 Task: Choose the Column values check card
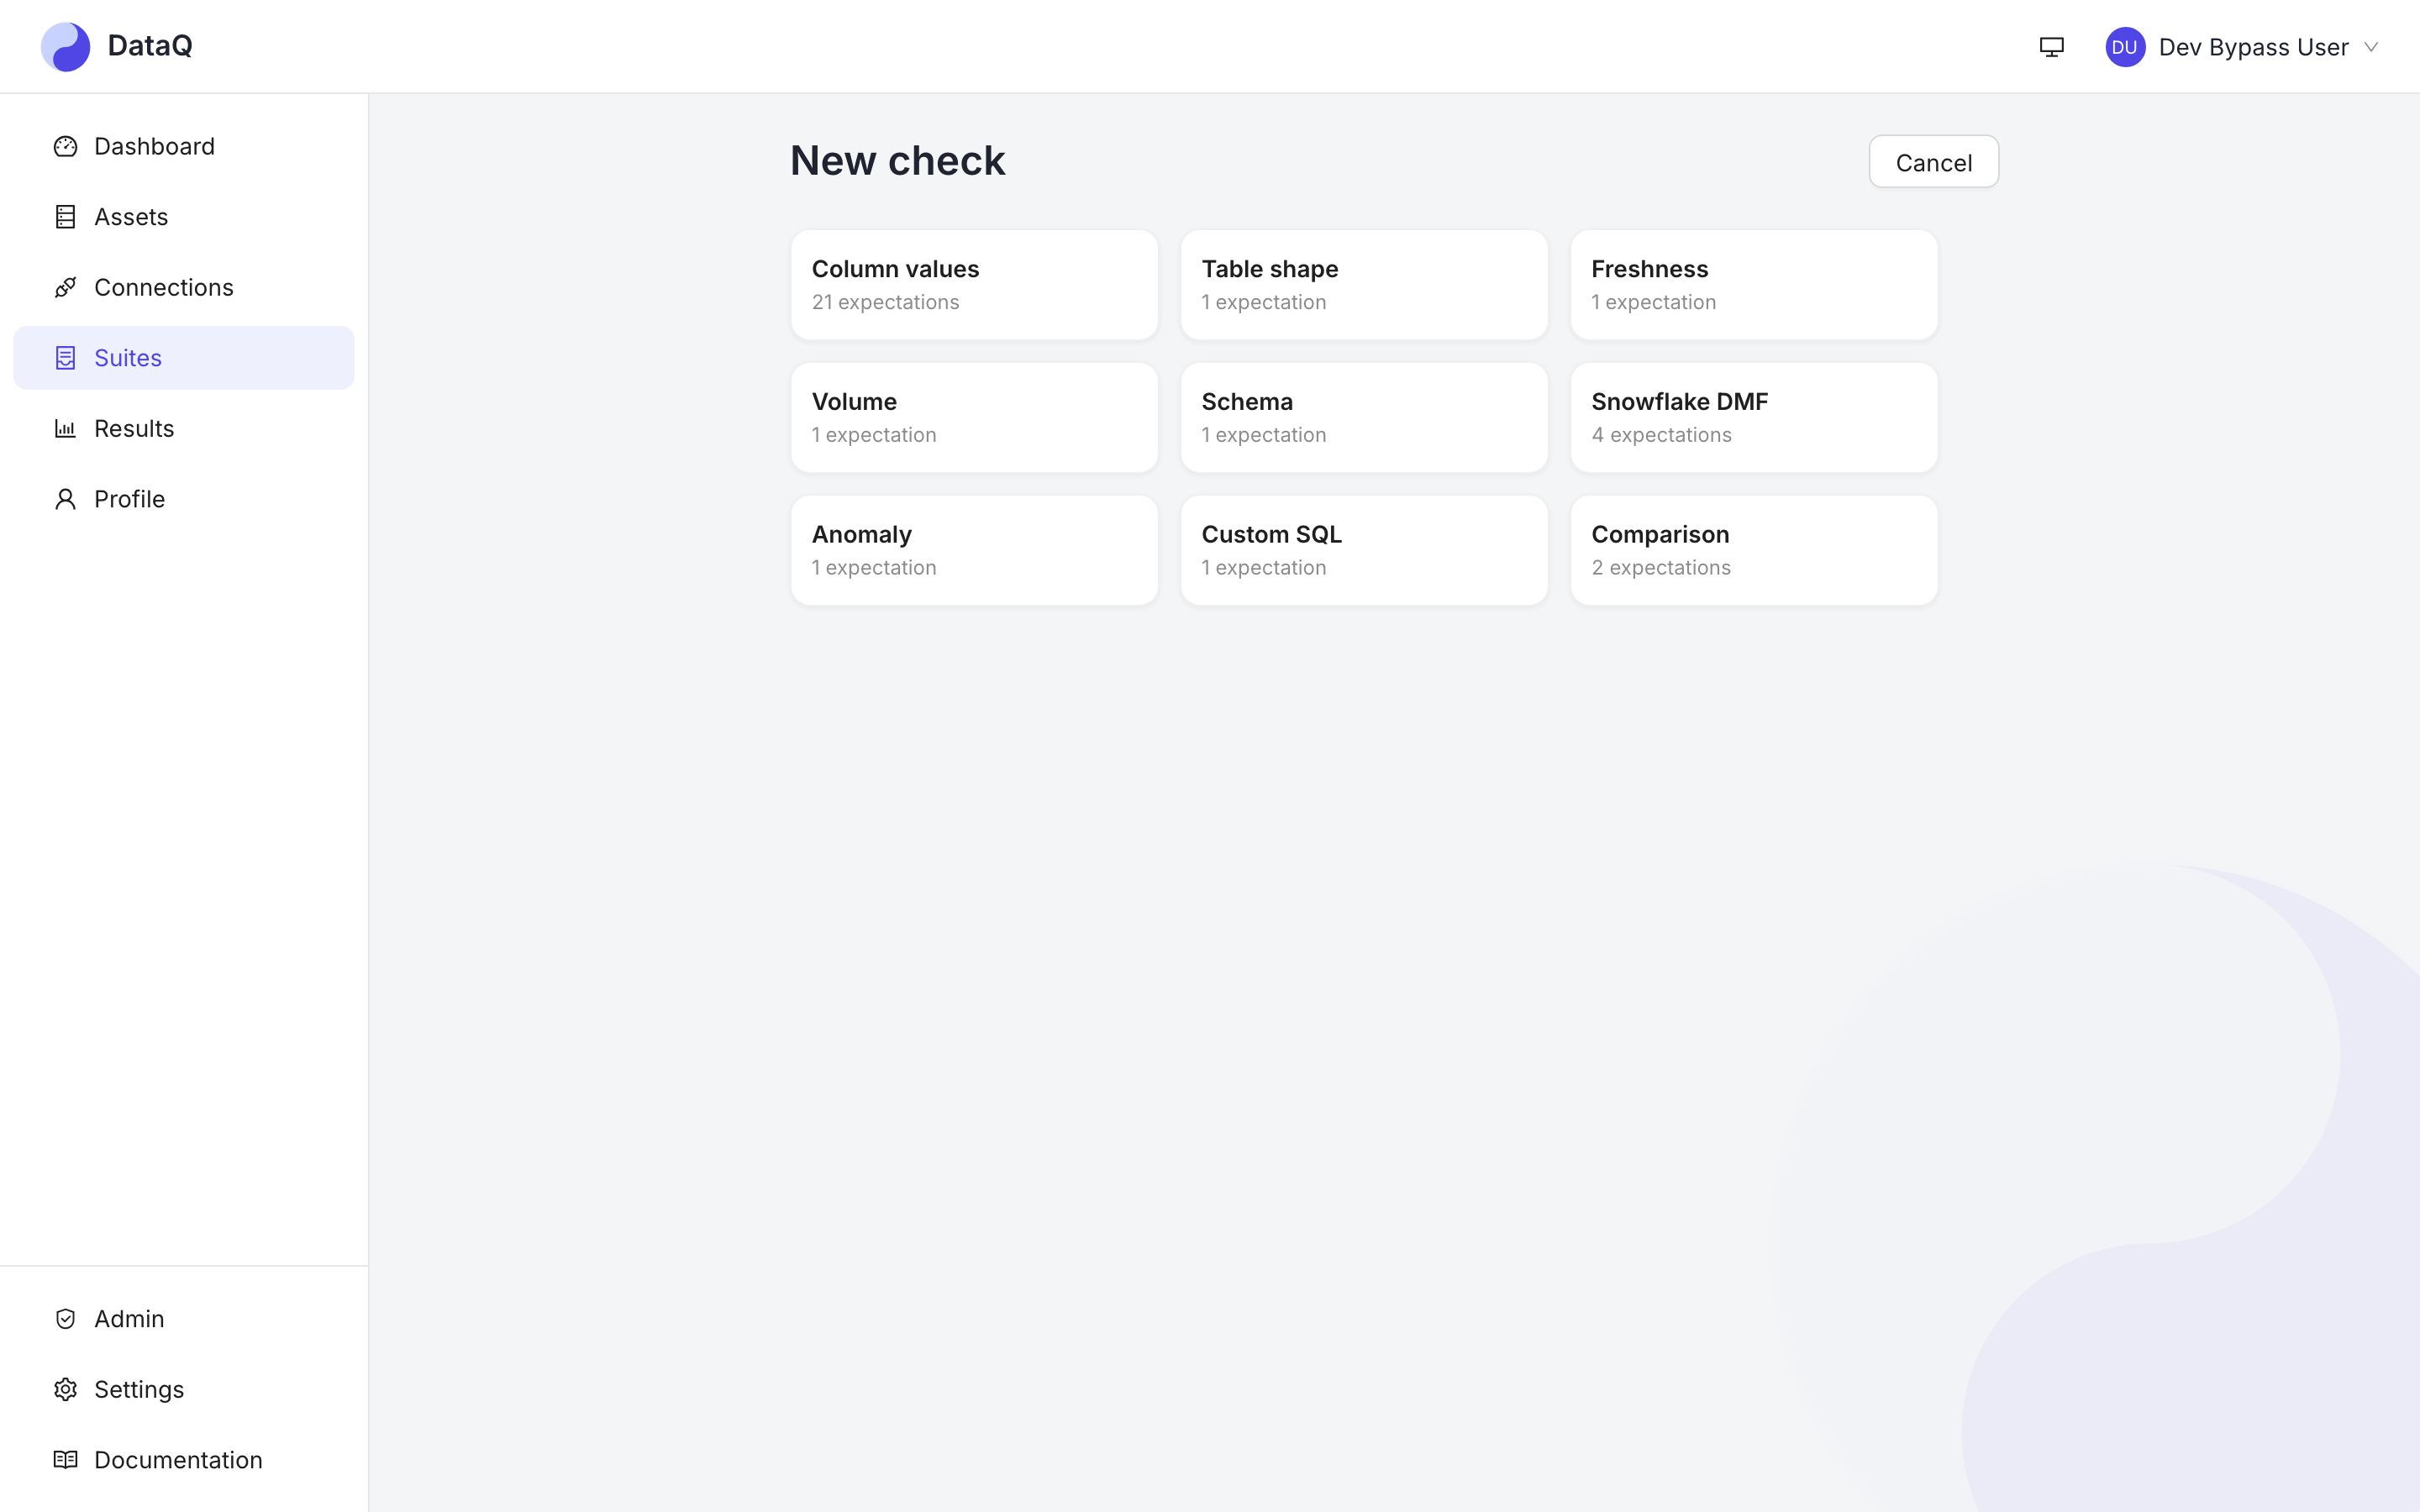point(974,285)
